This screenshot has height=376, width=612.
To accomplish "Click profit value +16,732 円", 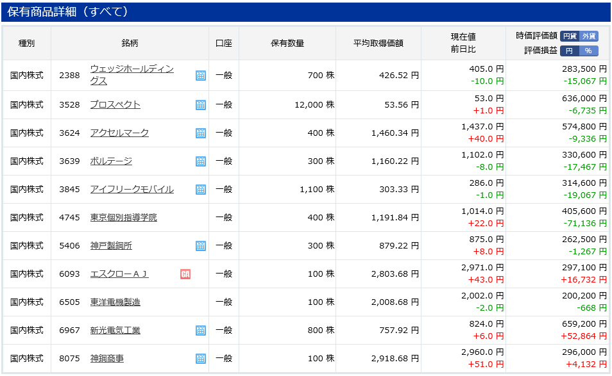I will coord(584,280).
